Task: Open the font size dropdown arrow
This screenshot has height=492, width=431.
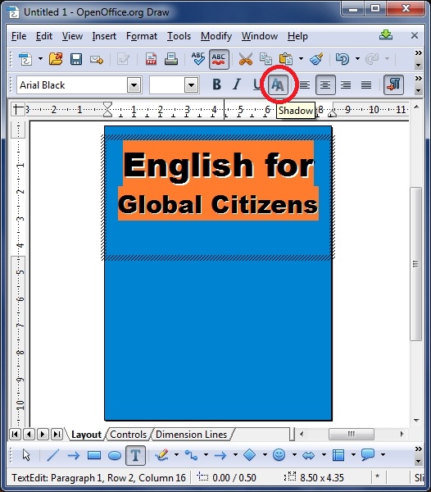Action: (191, 85)
